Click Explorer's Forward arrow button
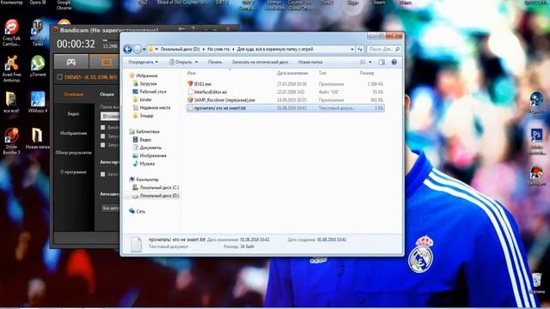550x309 pixels. click(x=137, y=50)
